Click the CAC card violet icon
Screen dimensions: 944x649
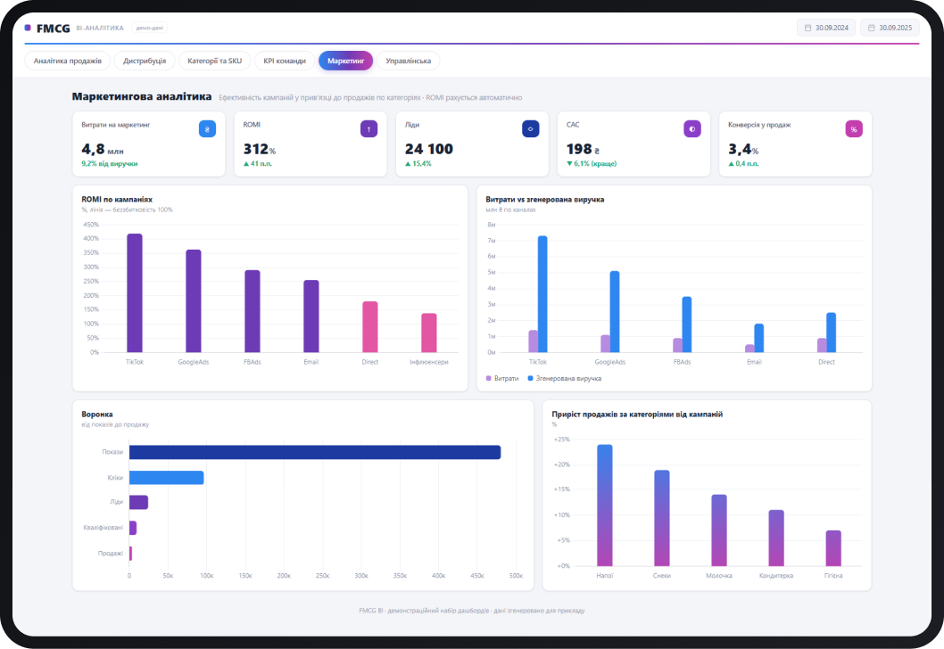692,128
